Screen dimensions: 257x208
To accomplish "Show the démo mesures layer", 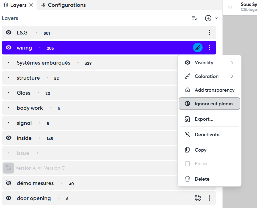I will pos(9,183).
